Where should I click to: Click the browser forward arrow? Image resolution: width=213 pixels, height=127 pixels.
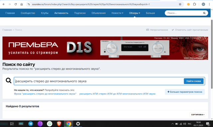10,4
